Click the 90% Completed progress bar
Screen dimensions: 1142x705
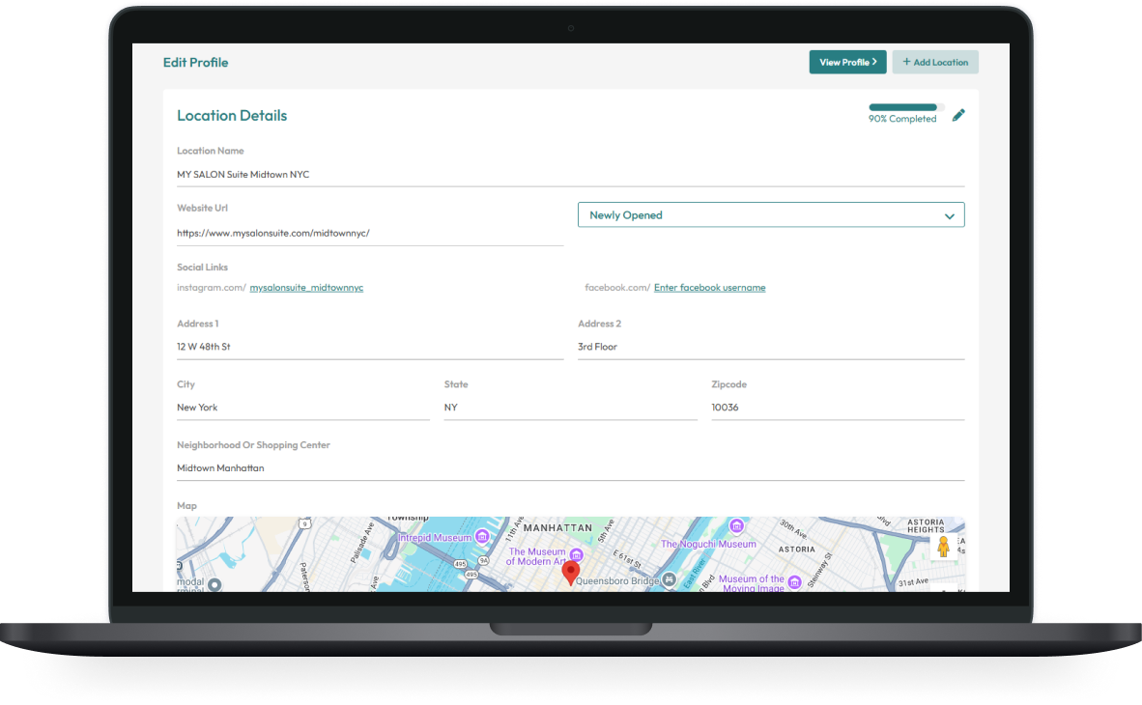tap(902, 107)
